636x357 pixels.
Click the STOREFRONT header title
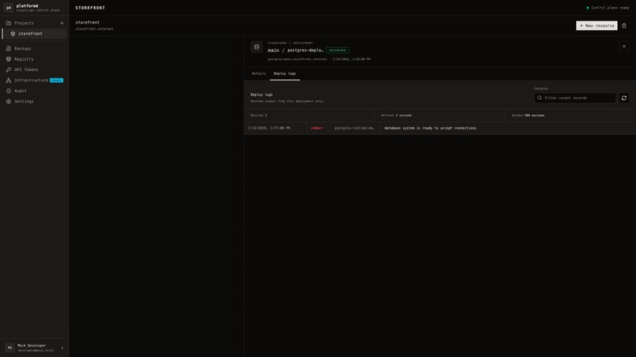click(x=90, y=8)
